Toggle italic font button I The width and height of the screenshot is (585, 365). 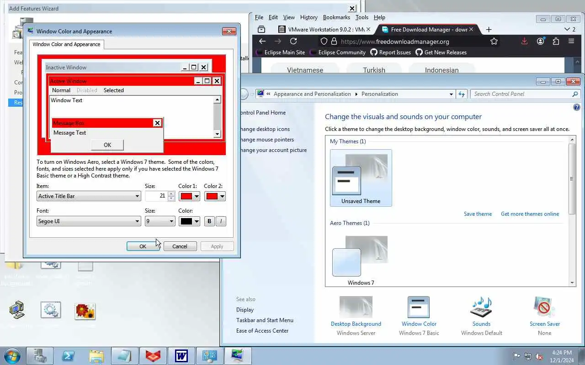tap(221, 221)
